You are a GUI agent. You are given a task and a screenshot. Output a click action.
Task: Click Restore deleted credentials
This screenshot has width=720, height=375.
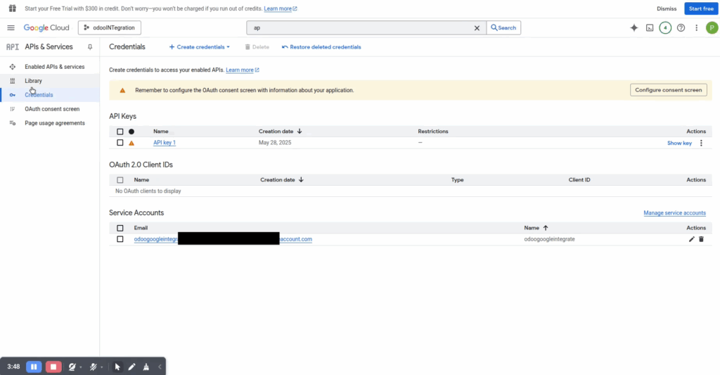tap(321, 47)
